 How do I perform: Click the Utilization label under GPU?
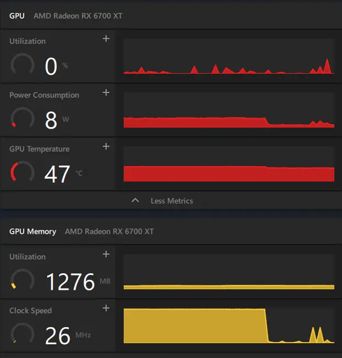(x=27, y=41)
